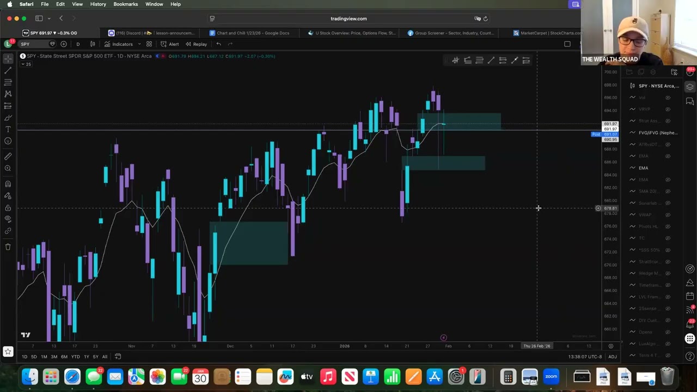Select the visible EMA row in object tree
697x392 pixels.
tap(652, 168)
